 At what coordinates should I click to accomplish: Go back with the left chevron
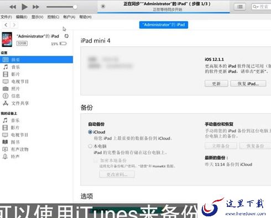tap(6, 25)
